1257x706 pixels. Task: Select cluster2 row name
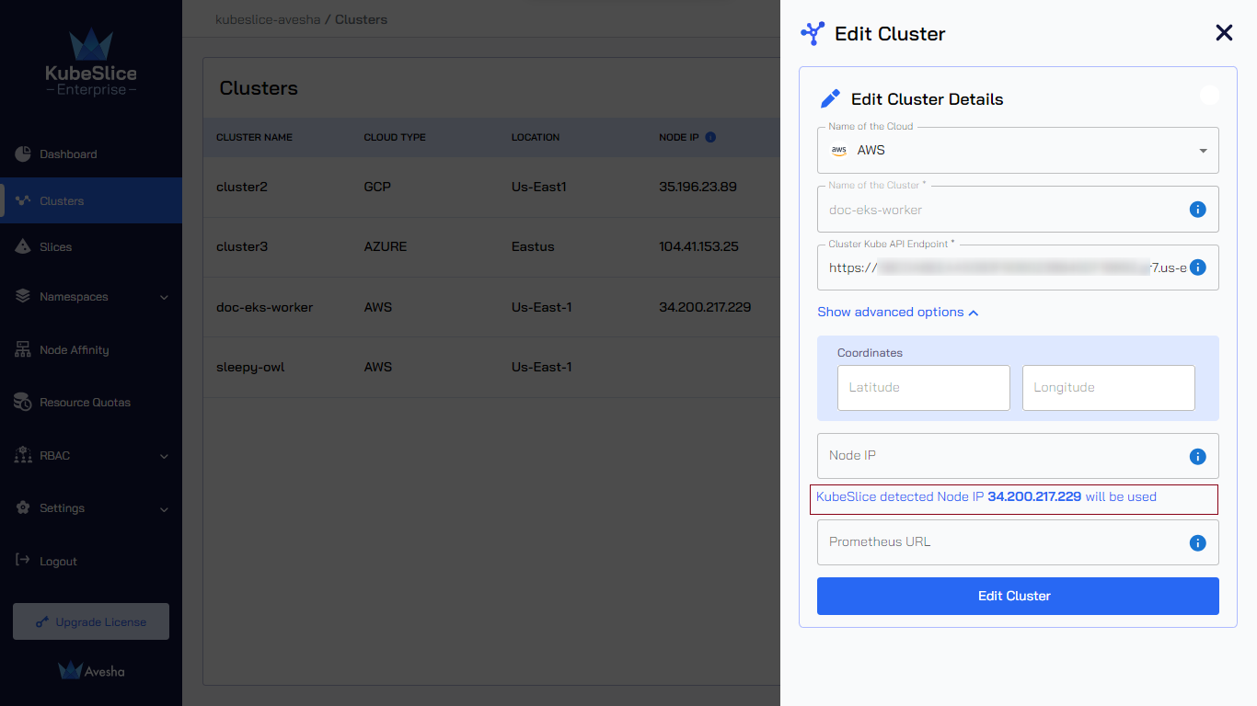pos(242,187)
